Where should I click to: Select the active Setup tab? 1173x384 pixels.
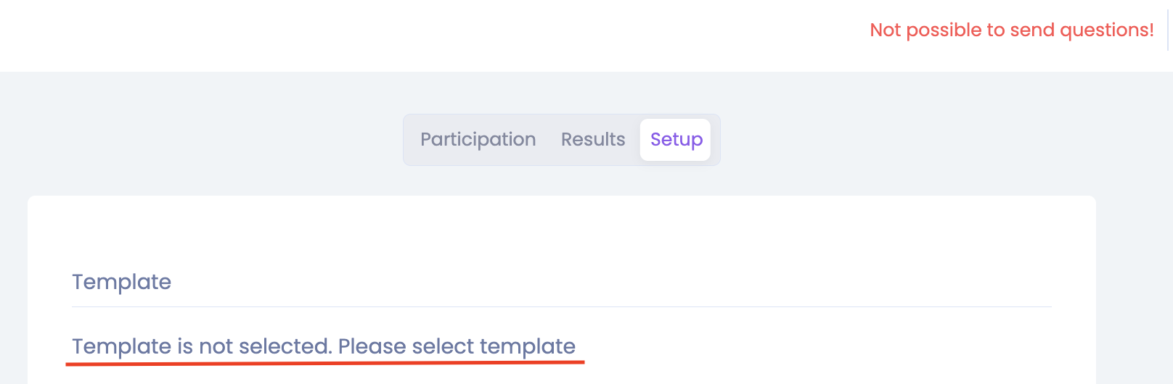[x=676, y=140]
